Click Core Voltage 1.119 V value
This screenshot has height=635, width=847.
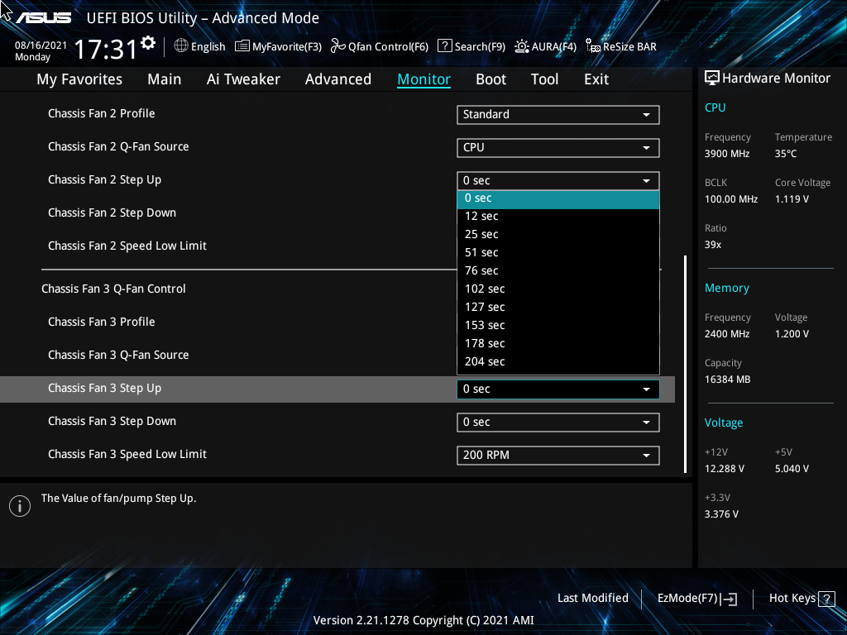tap(792, 199)
